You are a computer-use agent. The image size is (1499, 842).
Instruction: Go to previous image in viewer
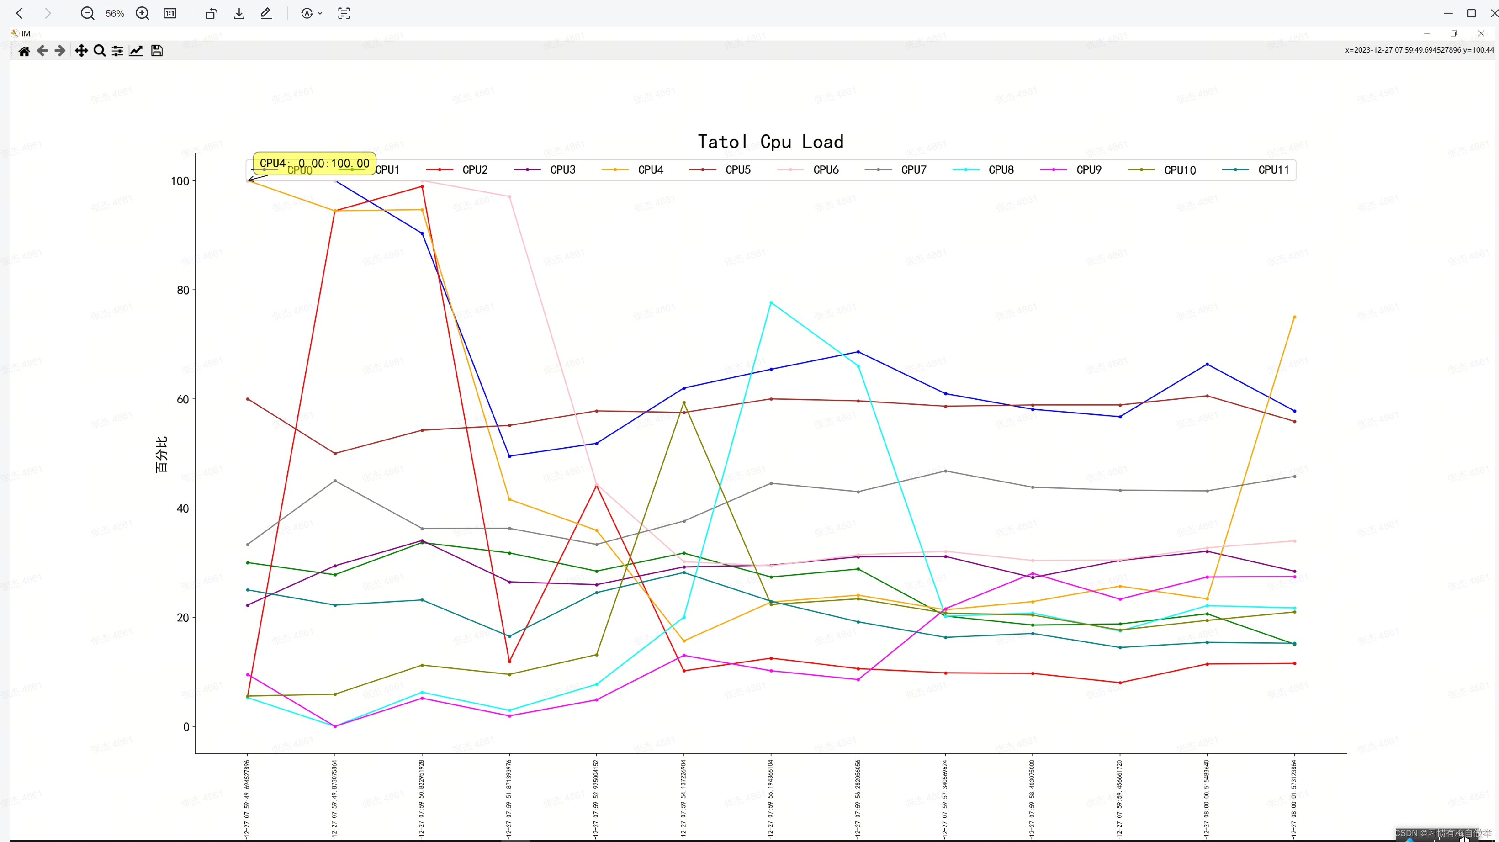(x=19, y=13)
